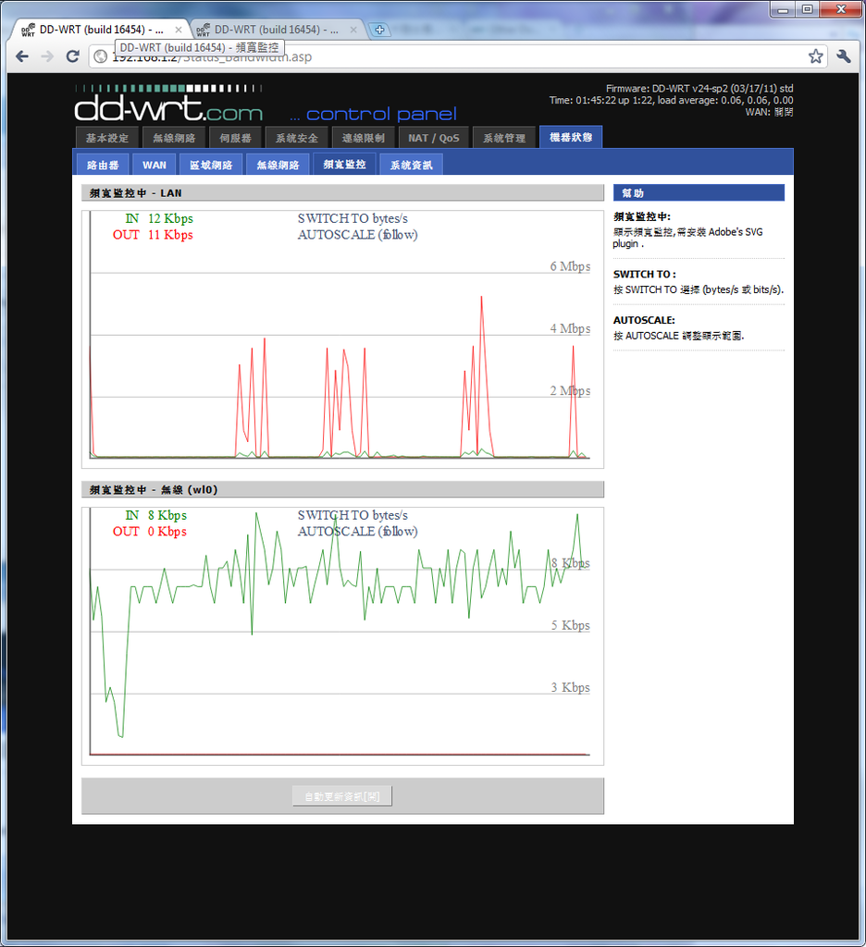Open the 無線網路 status sub-tab

[278, 165]
